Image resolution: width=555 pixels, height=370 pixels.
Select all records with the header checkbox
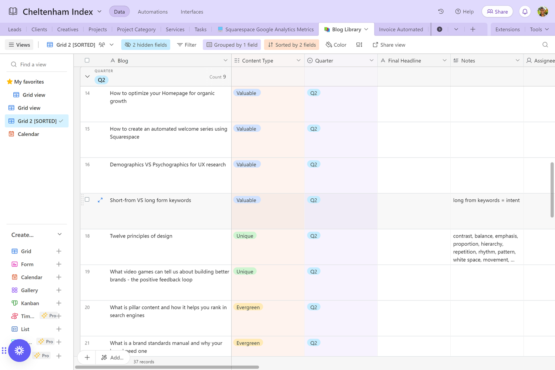(x=87, y=60)
